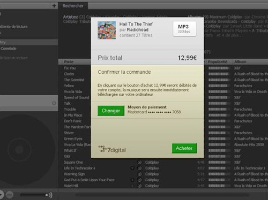Select the Talk track
Viewport: 268px width, 200px height.
(67, 103)
